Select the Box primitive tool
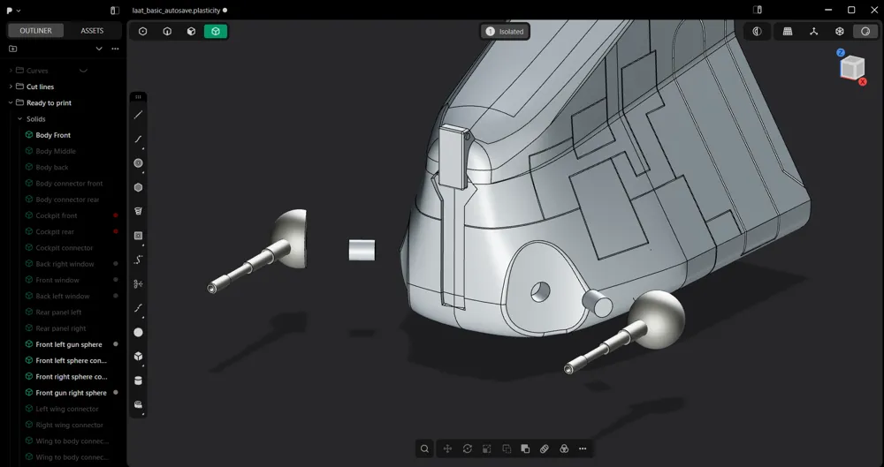The image size is (884, 467). [138, 357]
